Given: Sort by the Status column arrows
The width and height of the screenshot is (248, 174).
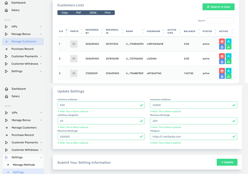Looking at the screenshot, I should 215,31.
